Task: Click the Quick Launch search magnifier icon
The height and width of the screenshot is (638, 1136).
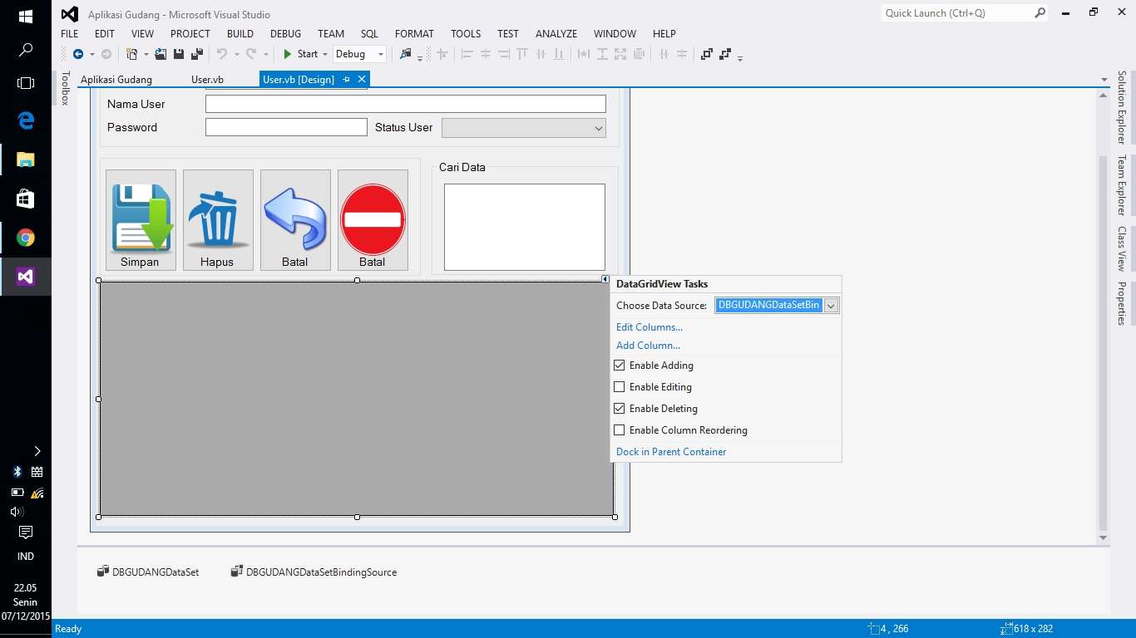Action: [1040, 13]
